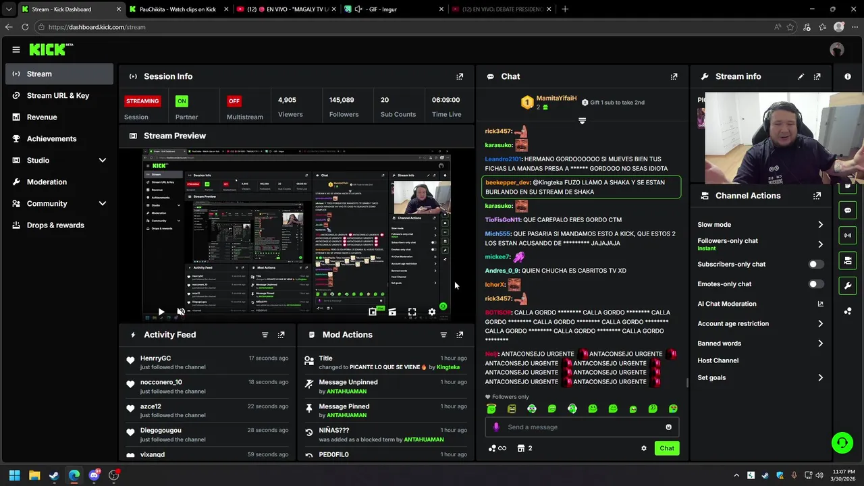Go to Revenue in sidebar
Screen dimensions: 864x486
pyautogui.click(x=59, y=117)
